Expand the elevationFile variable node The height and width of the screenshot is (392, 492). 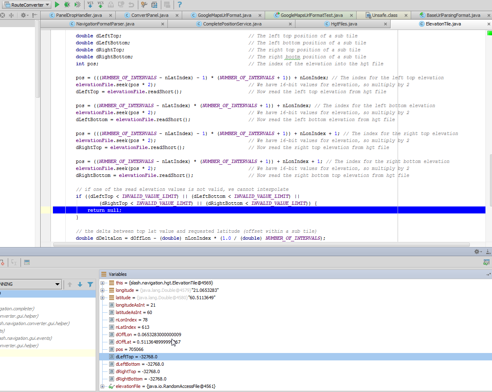click(103, 386)
